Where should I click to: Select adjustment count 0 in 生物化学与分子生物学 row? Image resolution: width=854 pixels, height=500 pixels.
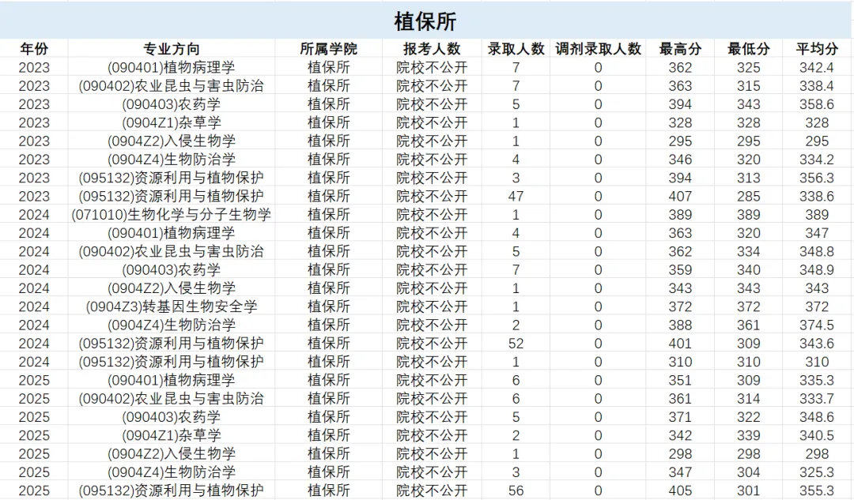pyautogui.click(x=598, y=214)
